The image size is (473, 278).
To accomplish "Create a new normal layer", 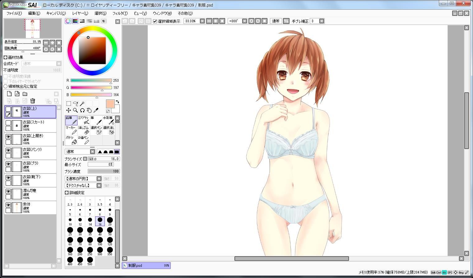I will (9, 94).
